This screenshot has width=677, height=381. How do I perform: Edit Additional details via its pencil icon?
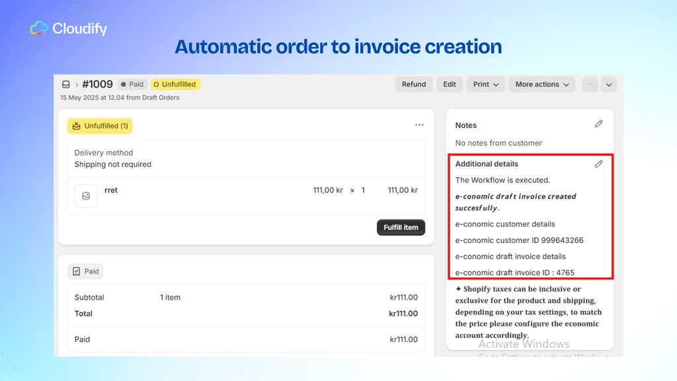point(599,163)
